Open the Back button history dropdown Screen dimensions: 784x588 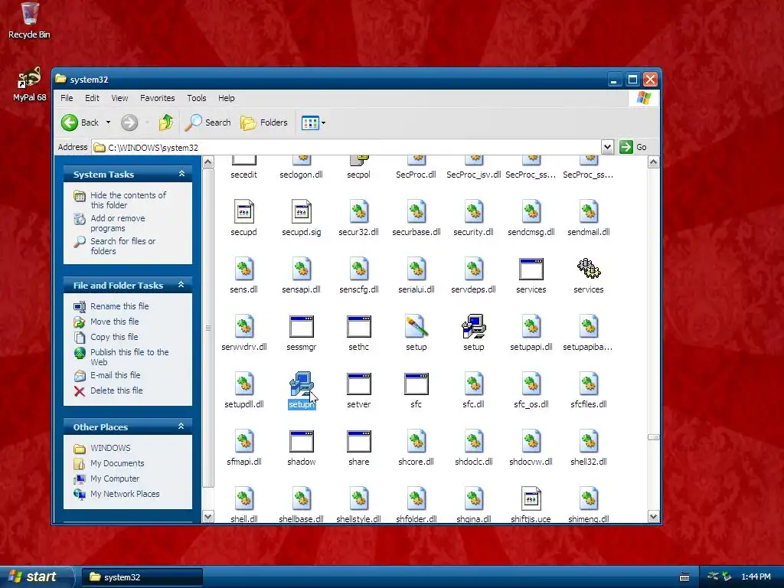click(x=108, y=122)
